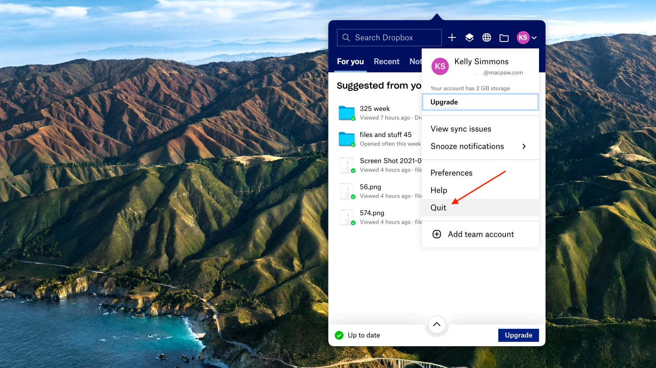Image resolution: width=656 pixels, height=368 pixels.
Task: Open the 325 week item name
Action: 375,109
